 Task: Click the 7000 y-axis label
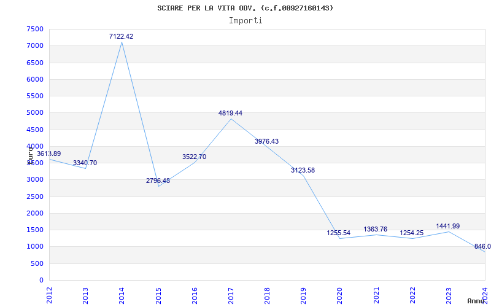(35, 45)
